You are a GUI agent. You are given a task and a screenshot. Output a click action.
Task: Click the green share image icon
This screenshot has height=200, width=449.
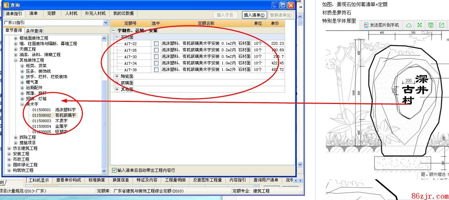click(441, 25)
